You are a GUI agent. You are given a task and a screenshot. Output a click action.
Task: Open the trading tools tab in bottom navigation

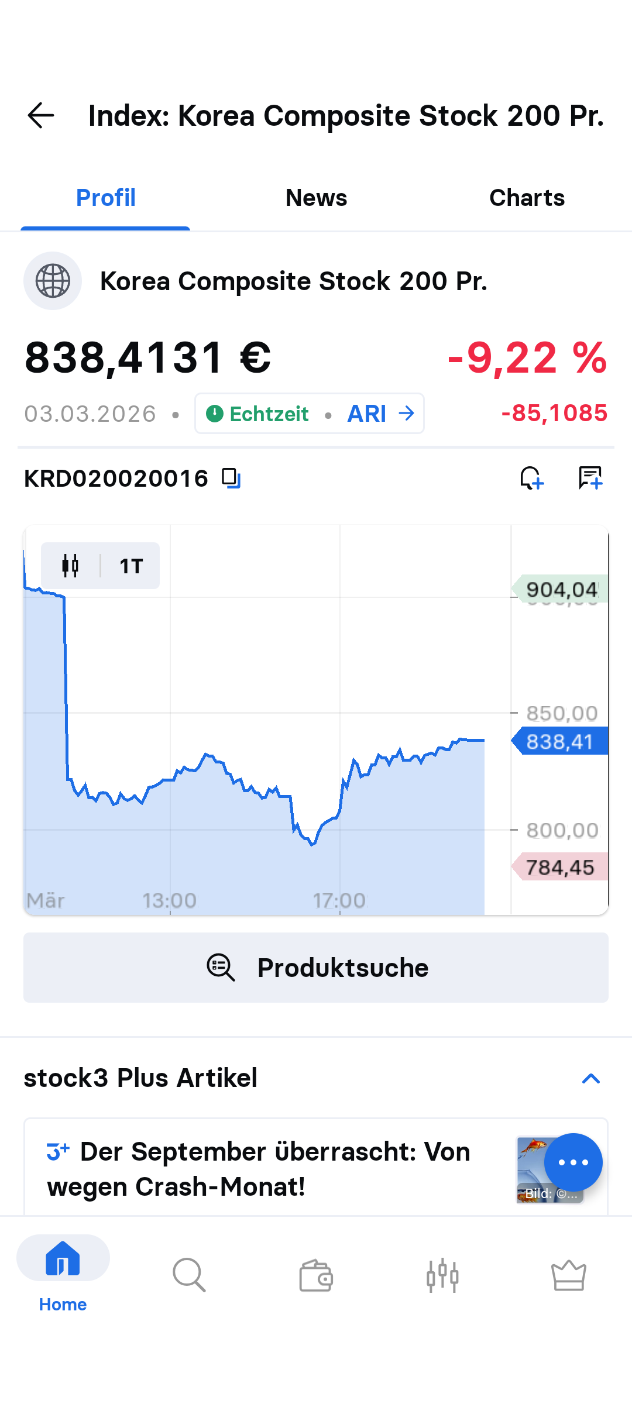pos(442,1275)
